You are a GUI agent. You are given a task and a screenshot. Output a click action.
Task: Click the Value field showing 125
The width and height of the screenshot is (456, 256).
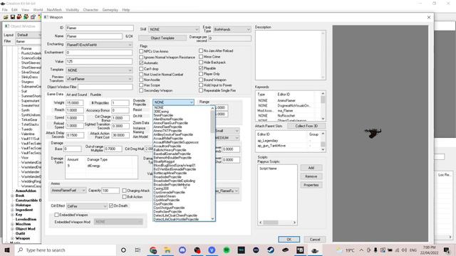pos(99,62)
